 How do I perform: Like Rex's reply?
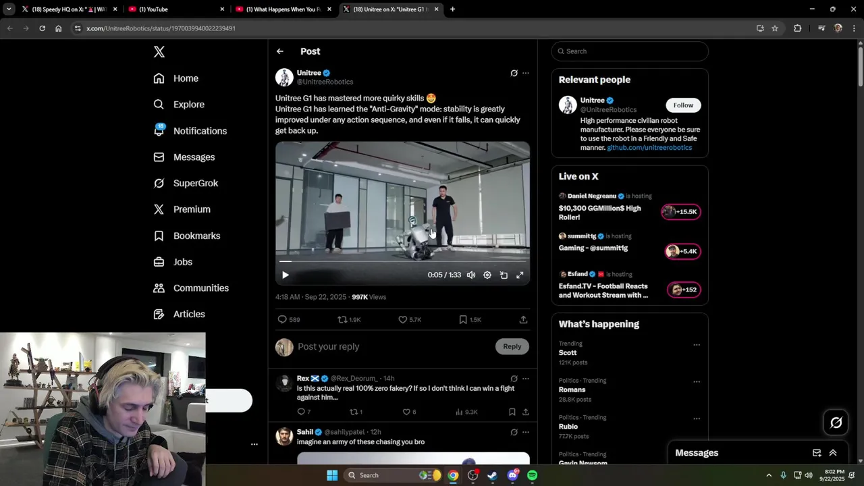point(410,412)
